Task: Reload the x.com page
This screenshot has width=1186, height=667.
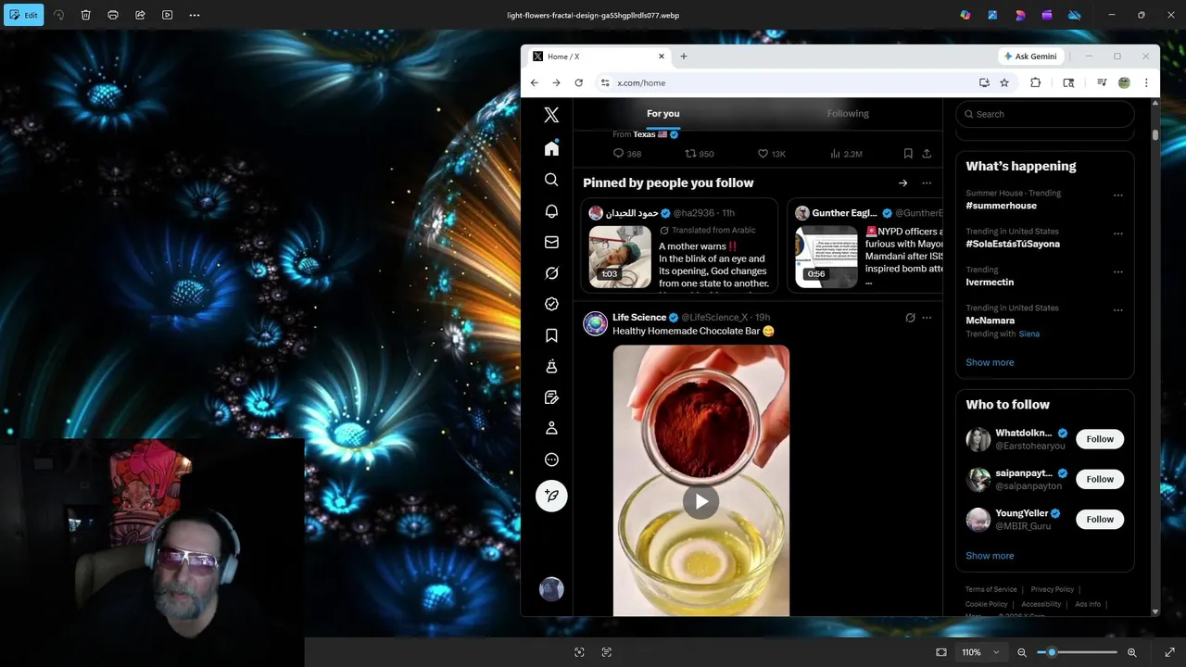Action: pyautogui.click(x=579, y=82)
